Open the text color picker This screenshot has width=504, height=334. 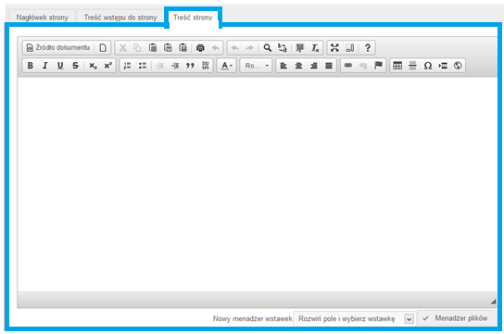point(227,66)
